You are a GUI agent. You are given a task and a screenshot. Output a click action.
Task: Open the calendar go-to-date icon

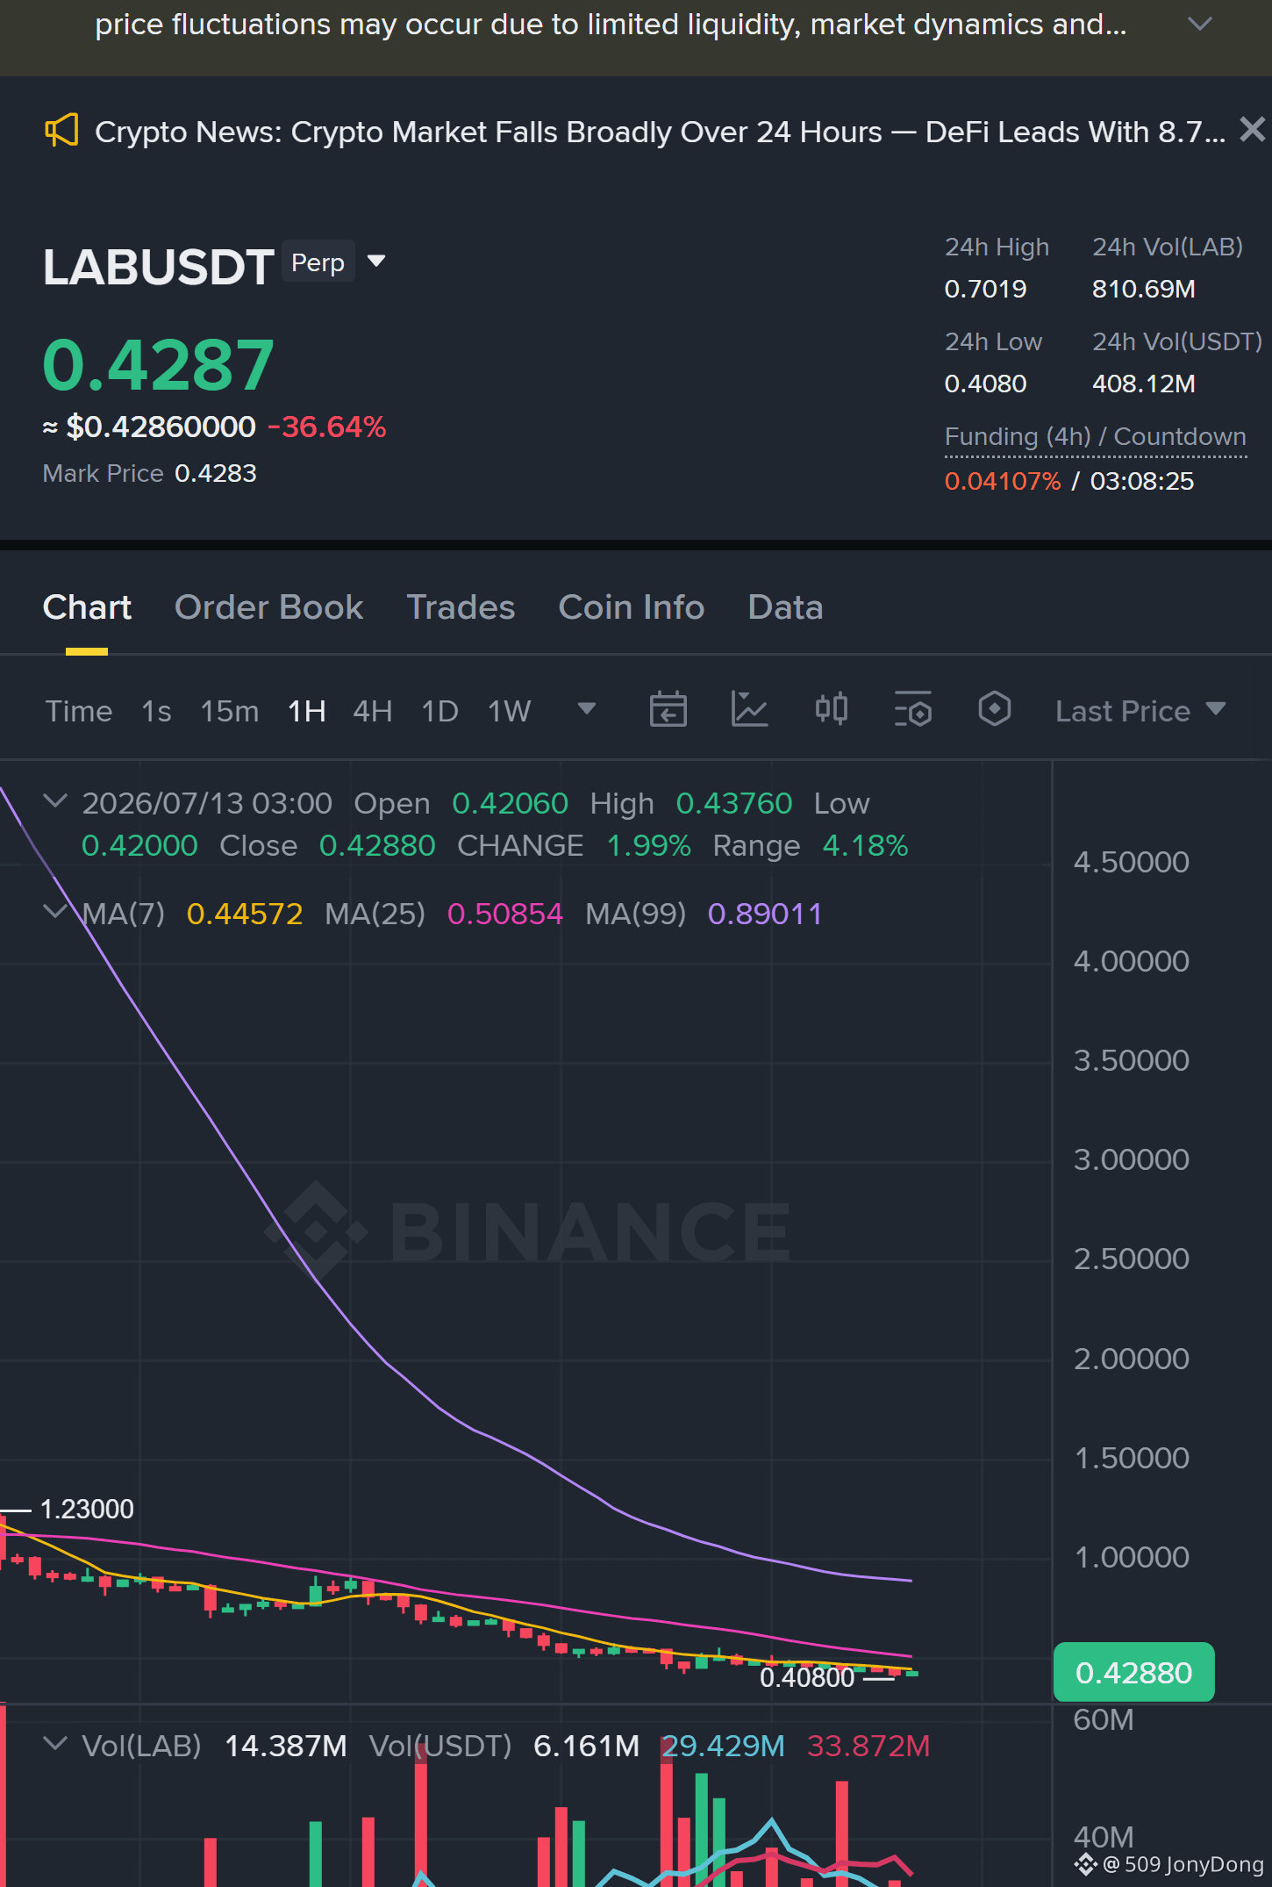[x=668, y=709]
